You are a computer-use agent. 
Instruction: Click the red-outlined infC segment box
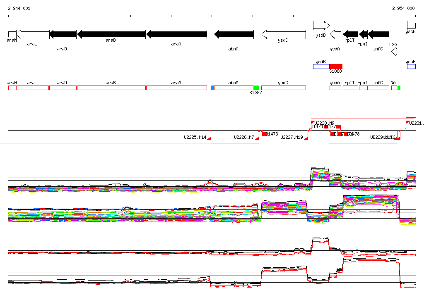tap(378, 88)
